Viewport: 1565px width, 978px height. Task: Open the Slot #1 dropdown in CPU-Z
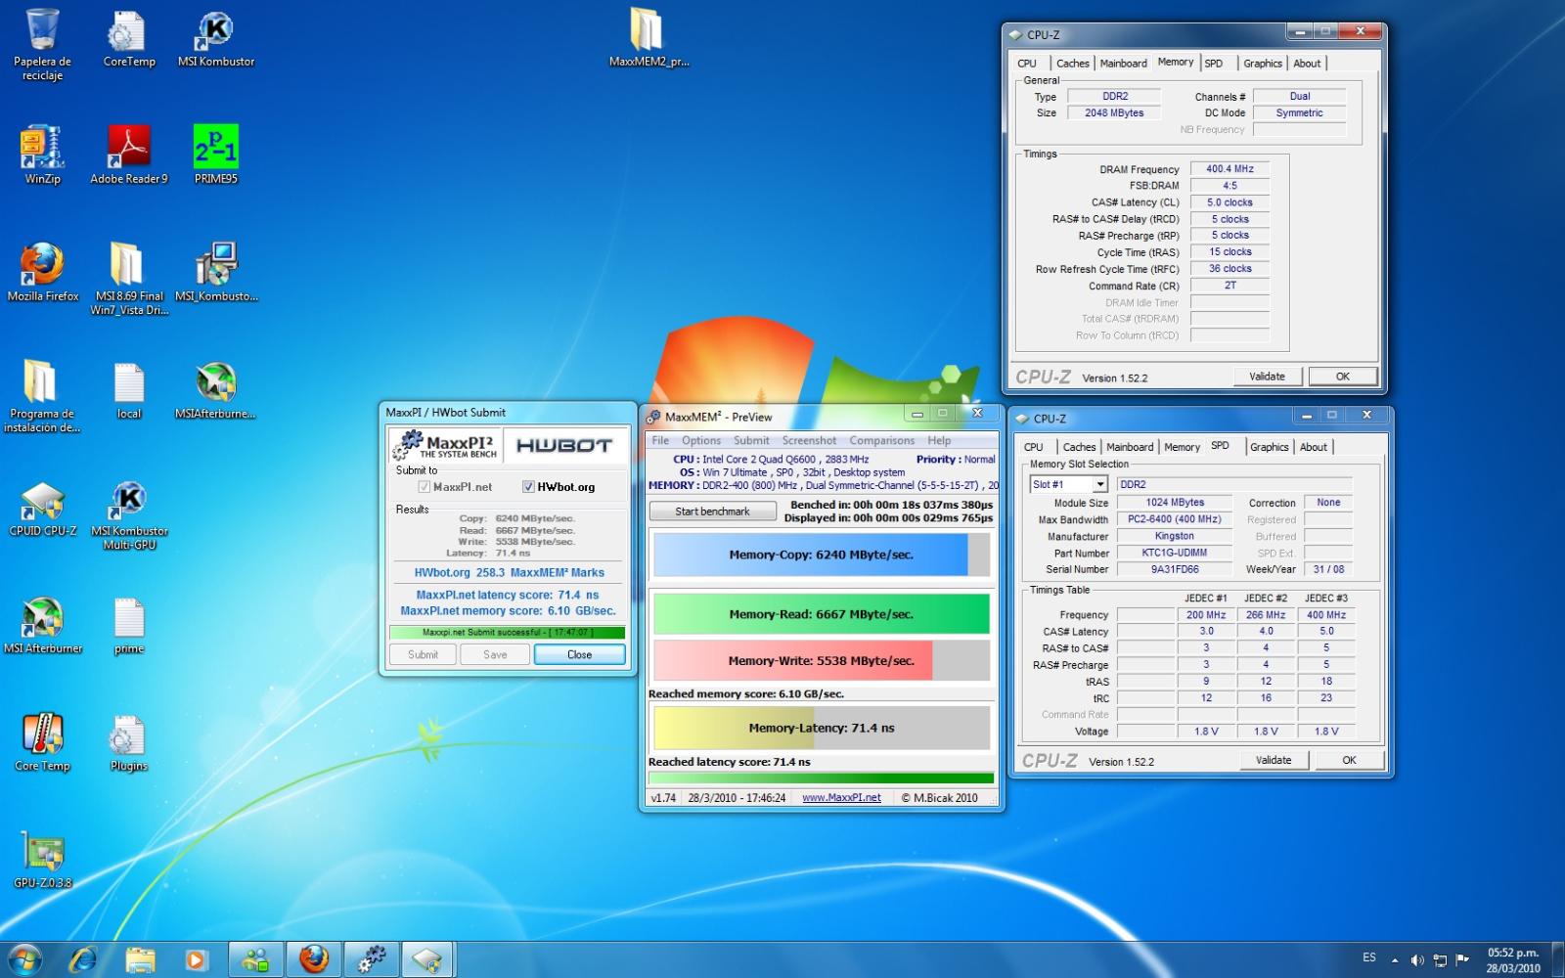[1099, 484]
